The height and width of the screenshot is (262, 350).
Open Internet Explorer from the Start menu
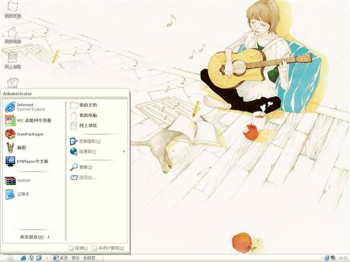(34, 107)
